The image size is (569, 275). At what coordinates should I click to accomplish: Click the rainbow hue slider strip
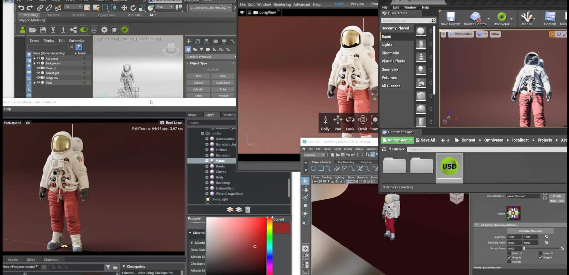[x=269, y=245]
